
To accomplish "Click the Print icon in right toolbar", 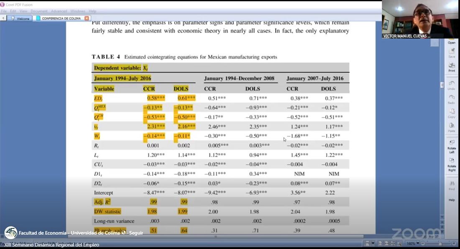I will click(452, 67).
